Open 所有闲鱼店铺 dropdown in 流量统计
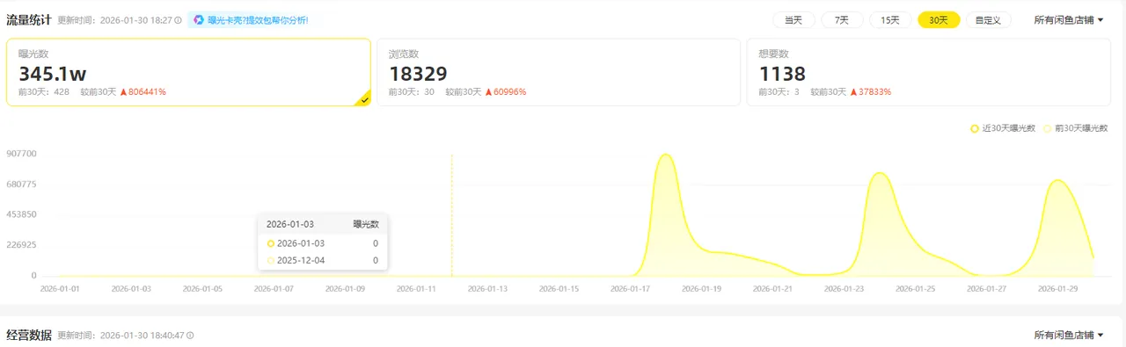1126x347 pixels. point(1069,19)
